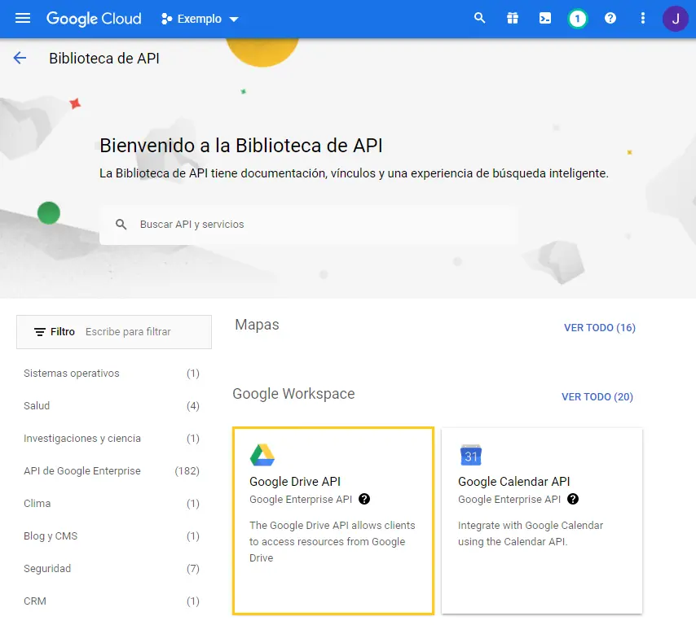696x625 pixels.
Task: Activate Cloud Shell terminal icon
Action: coord(545,18)
